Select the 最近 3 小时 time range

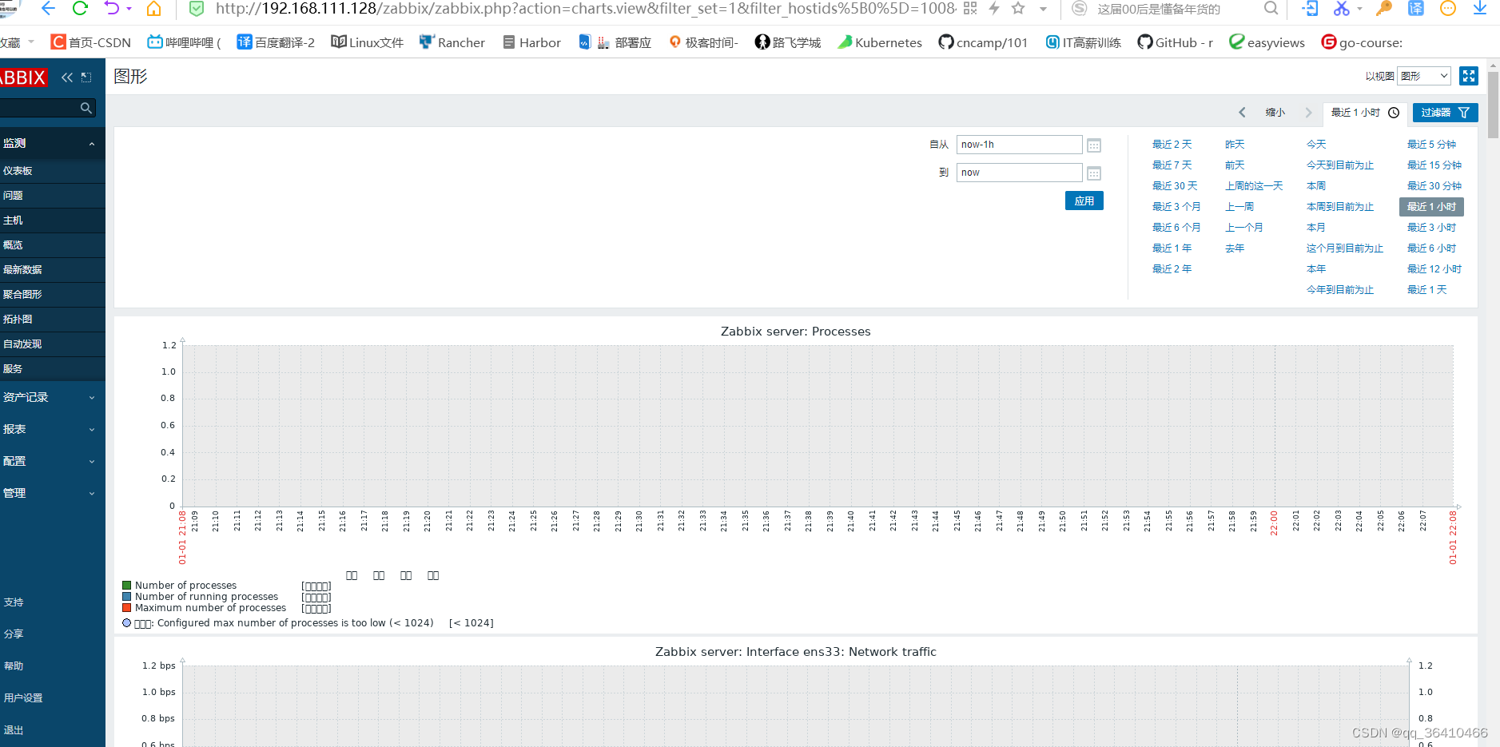point(1431,228)
